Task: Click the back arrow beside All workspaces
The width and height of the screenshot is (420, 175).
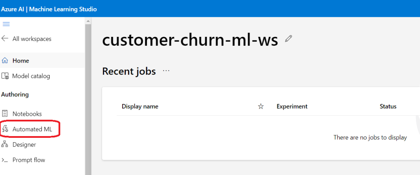Action: point(5,38)
